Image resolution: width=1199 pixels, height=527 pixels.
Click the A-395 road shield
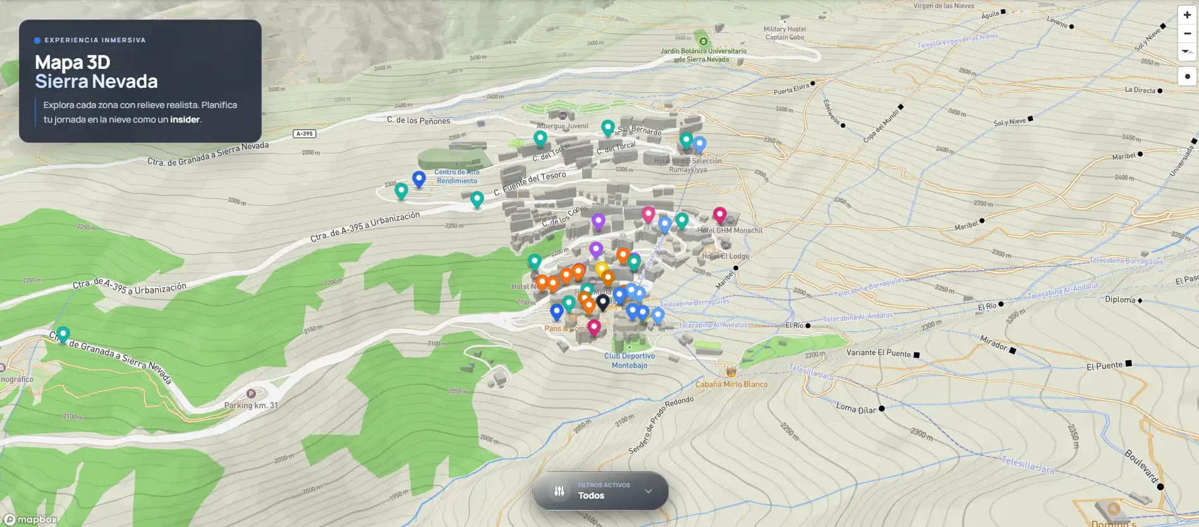[x=305, y=133]
